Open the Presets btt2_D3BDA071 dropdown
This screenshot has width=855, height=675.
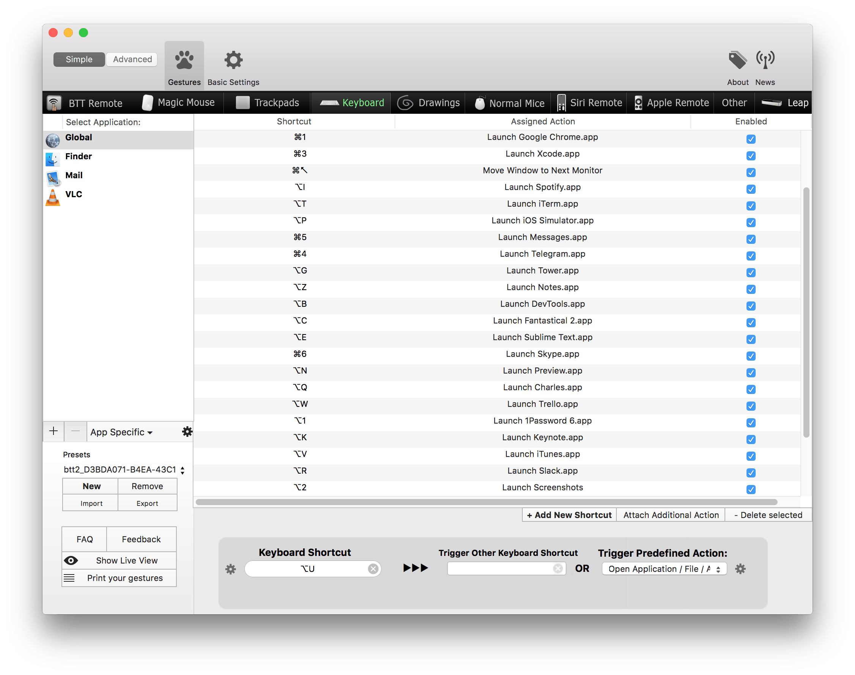coord(124,469)
